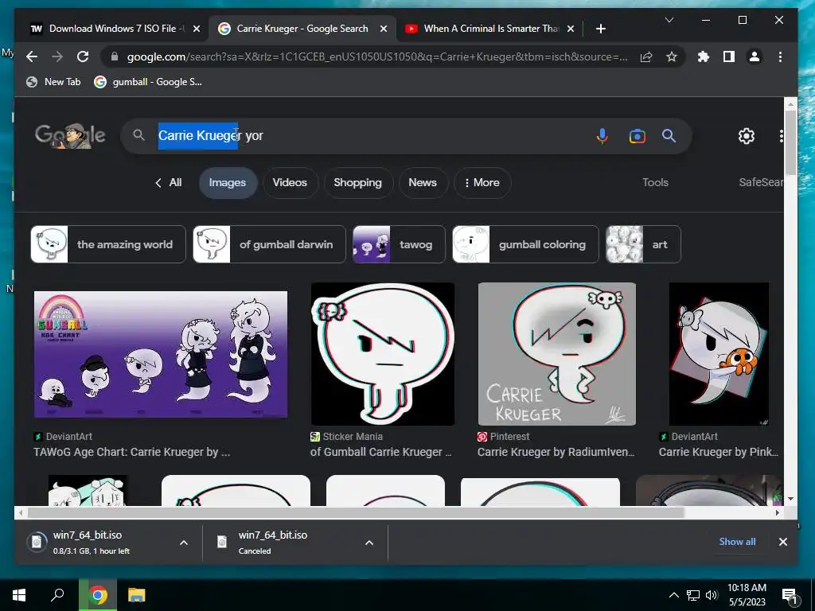Viewport: 815px width, 611px height.
Task: Switch to News results
Action: tap(423, 182)
